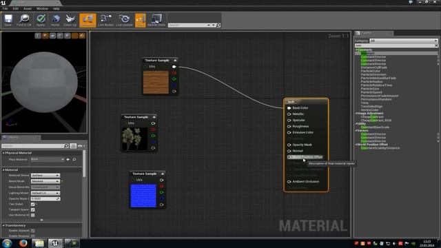Select Constant3Vector under Constants

(373, 61)
